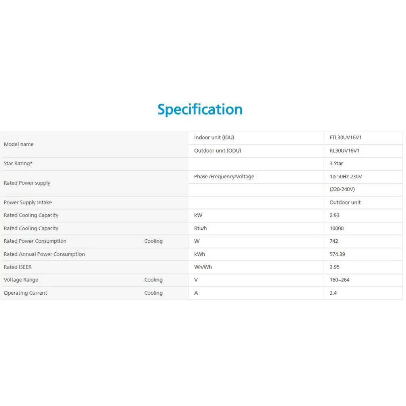Select the Btu/h unit cell
The image size is (406, 406).
coord(200,228)
